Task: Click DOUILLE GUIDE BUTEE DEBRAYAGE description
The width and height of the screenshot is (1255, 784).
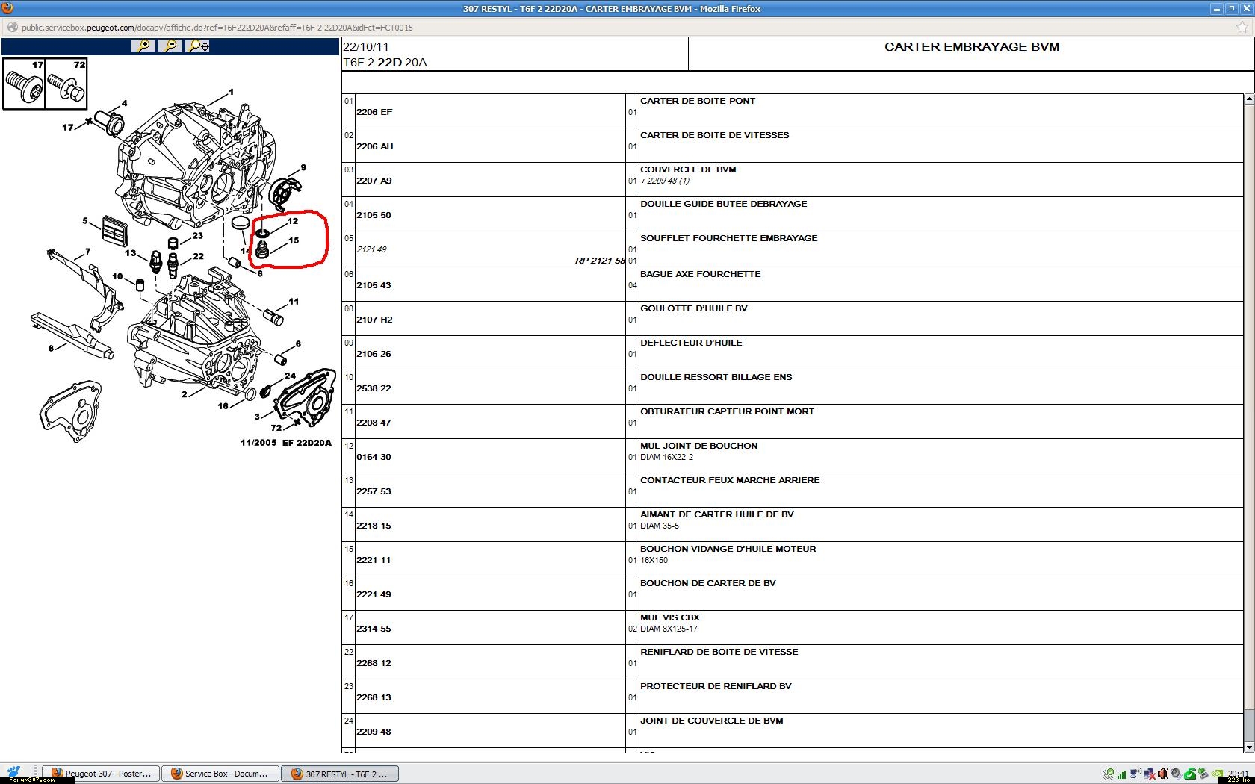Action: pos(723,204)
